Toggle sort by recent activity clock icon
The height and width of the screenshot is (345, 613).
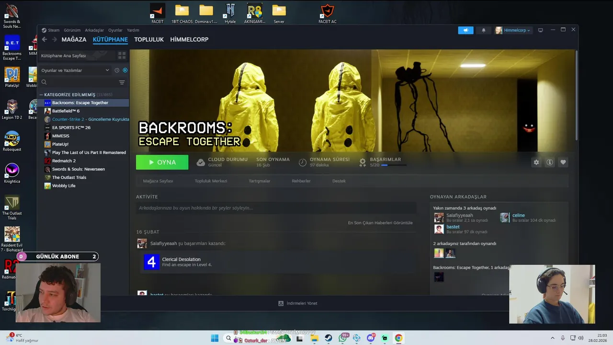pos(117,70)
